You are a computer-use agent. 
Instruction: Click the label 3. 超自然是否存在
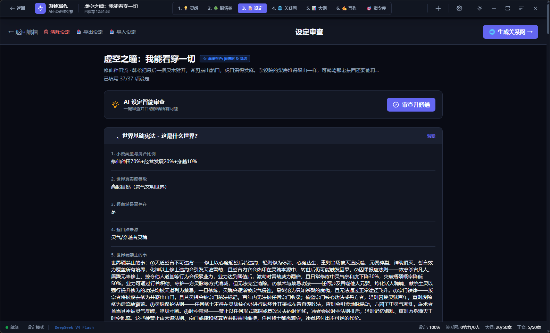[x=129, y=204]
